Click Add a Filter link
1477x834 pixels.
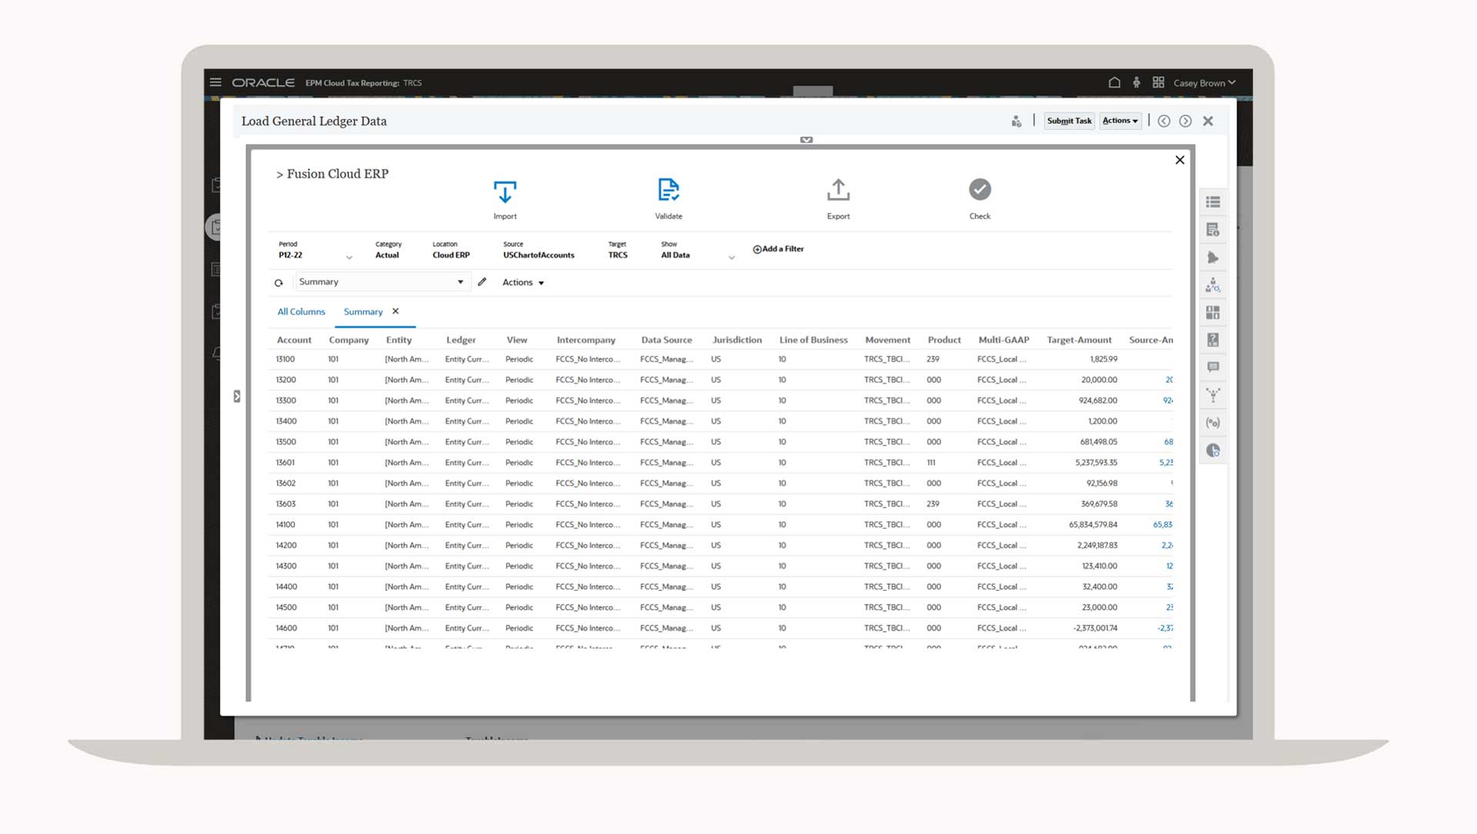[778, 249]
